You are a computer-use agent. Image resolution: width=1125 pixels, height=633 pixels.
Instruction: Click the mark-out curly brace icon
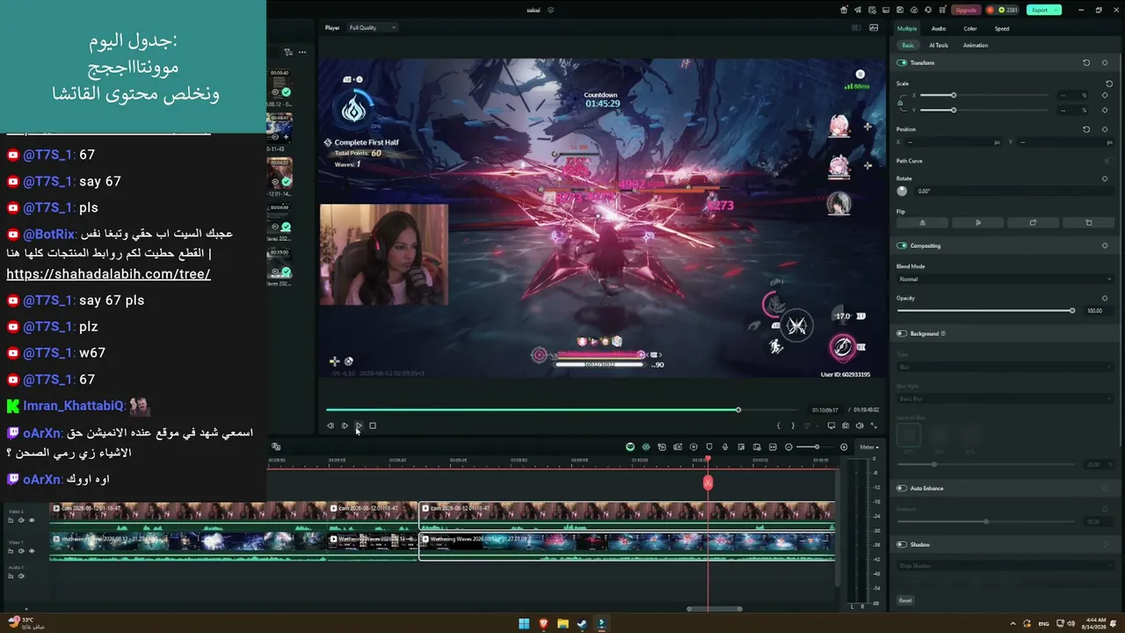[792, 426]
